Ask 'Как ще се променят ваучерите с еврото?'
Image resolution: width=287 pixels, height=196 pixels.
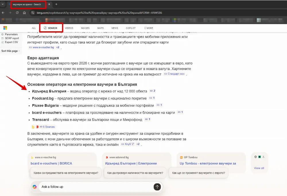[199, 173]
